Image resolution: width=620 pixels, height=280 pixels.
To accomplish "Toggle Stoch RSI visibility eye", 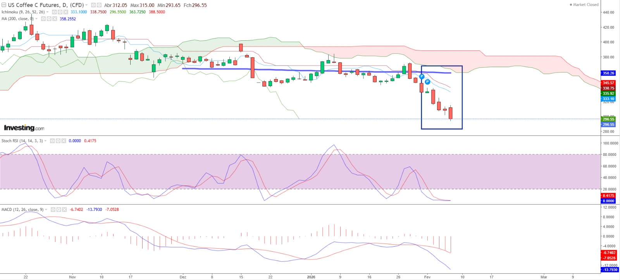I will point(52,141).
